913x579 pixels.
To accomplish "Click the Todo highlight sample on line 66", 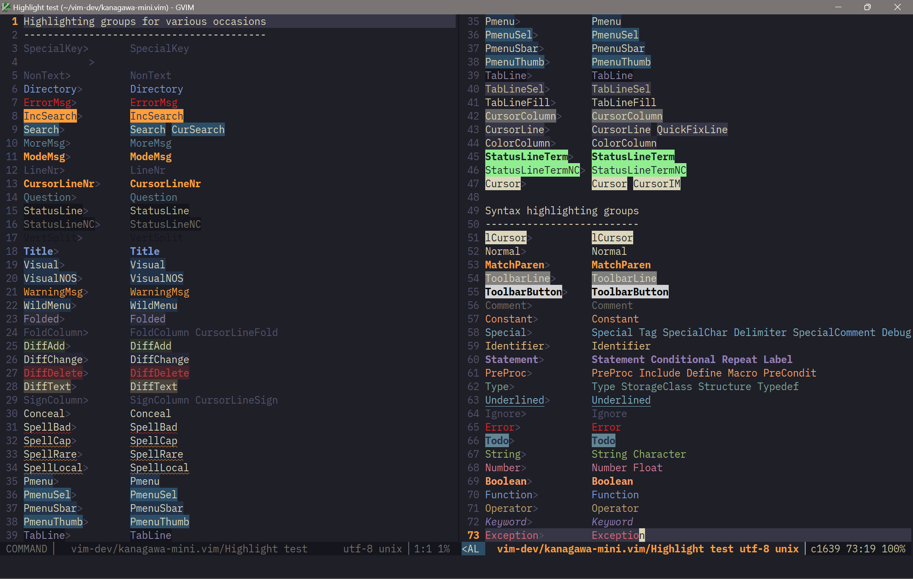I will (603, 440).
